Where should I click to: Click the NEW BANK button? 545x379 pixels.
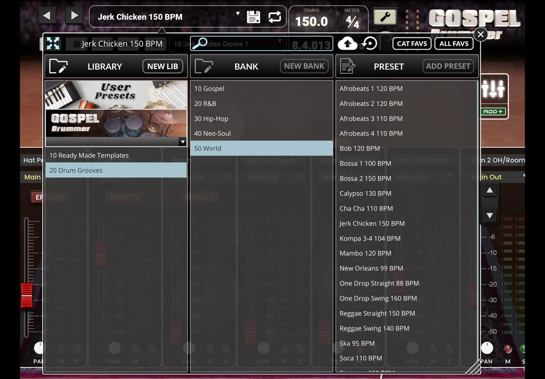(x=304, y=66)
